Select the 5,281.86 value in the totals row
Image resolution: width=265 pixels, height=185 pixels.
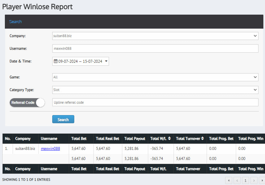pyautogui.click(x=131, y=159)
